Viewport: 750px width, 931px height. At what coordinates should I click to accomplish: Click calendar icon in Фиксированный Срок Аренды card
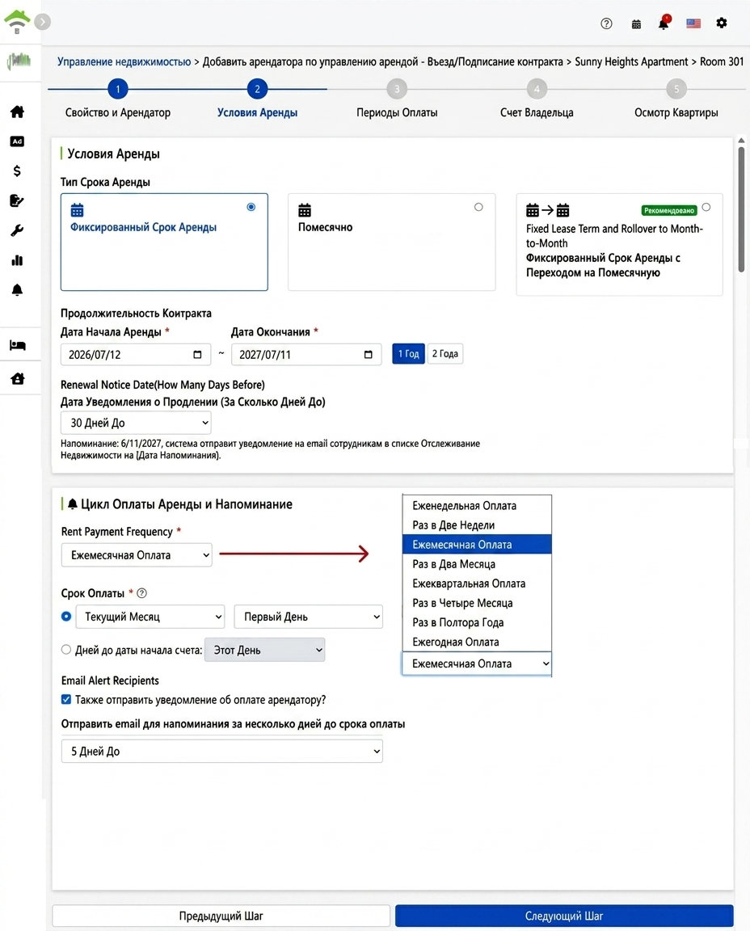(x=78, y=209)
